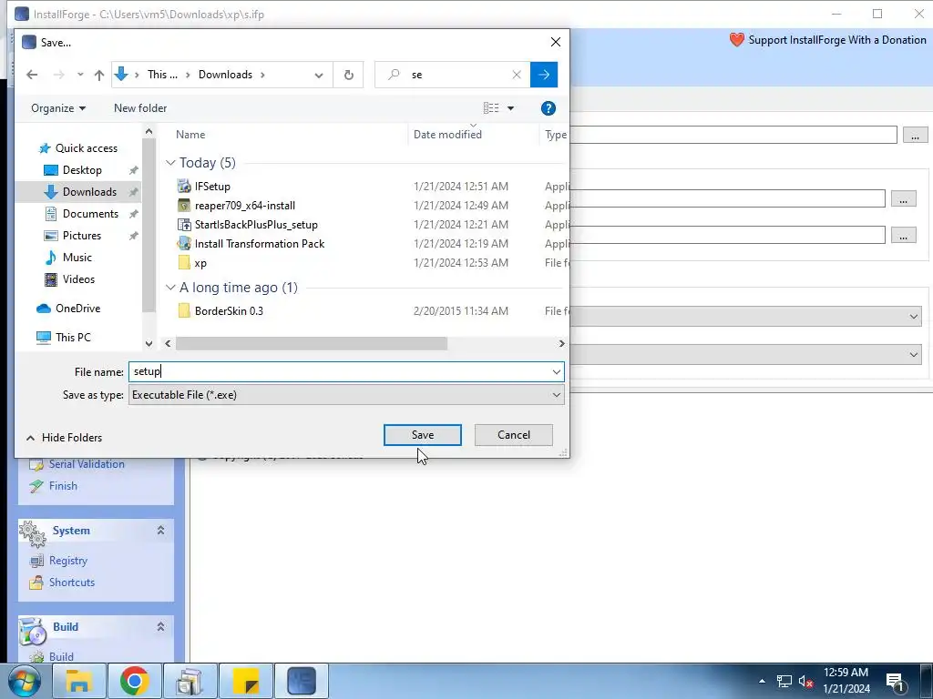Click the Downloads breadcrumb in address bar

pos(226,75)
